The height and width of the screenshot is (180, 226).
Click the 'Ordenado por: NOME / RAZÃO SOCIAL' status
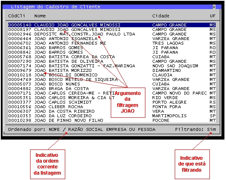tap(82, 130)
